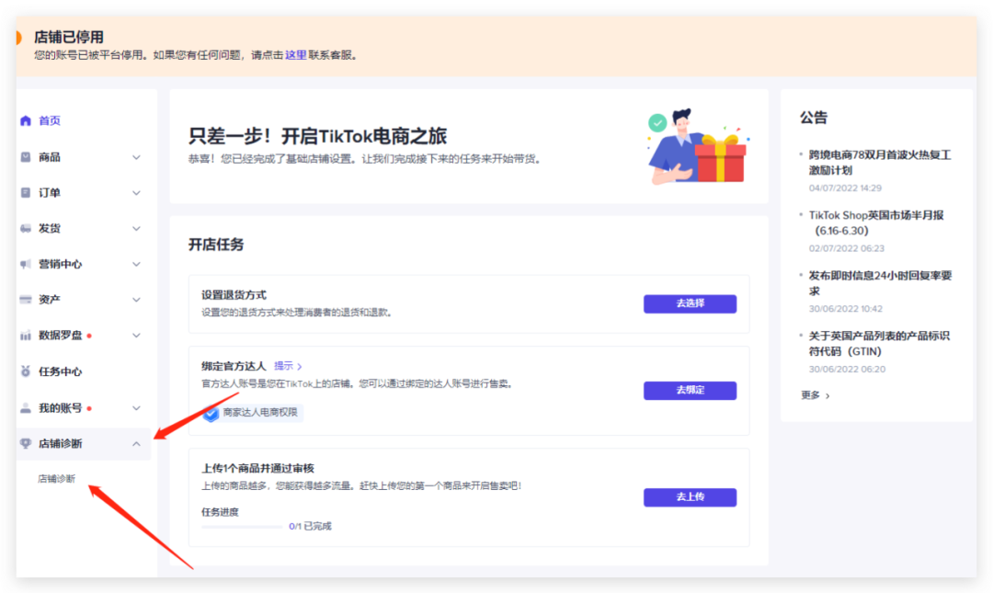Expand the 数据罗盘 menu chevron
993x593 pixels.
[x=136, y=336]
